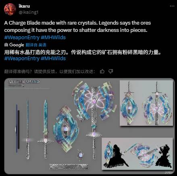177x176 pixels.
Task: Click the English Charge Blade tweet text
Action: [x=77, y=27]
